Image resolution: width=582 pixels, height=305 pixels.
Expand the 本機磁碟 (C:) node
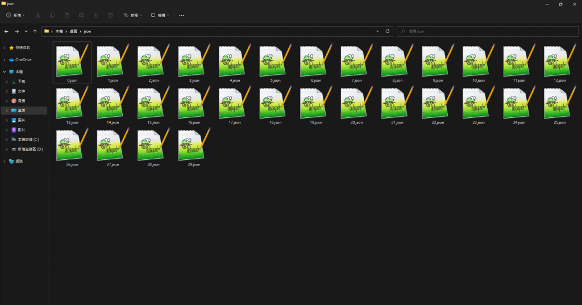7,139
